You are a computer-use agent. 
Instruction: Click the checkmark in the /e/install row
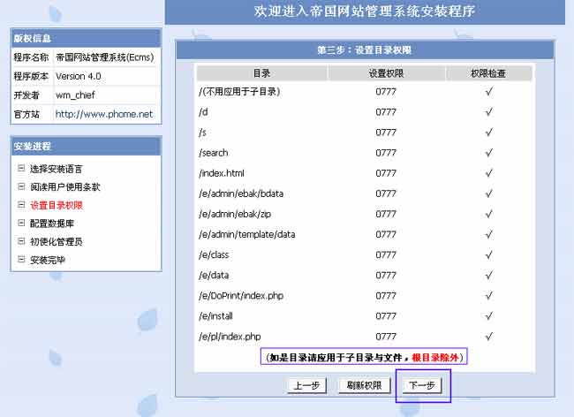click(x=488, y=316)
